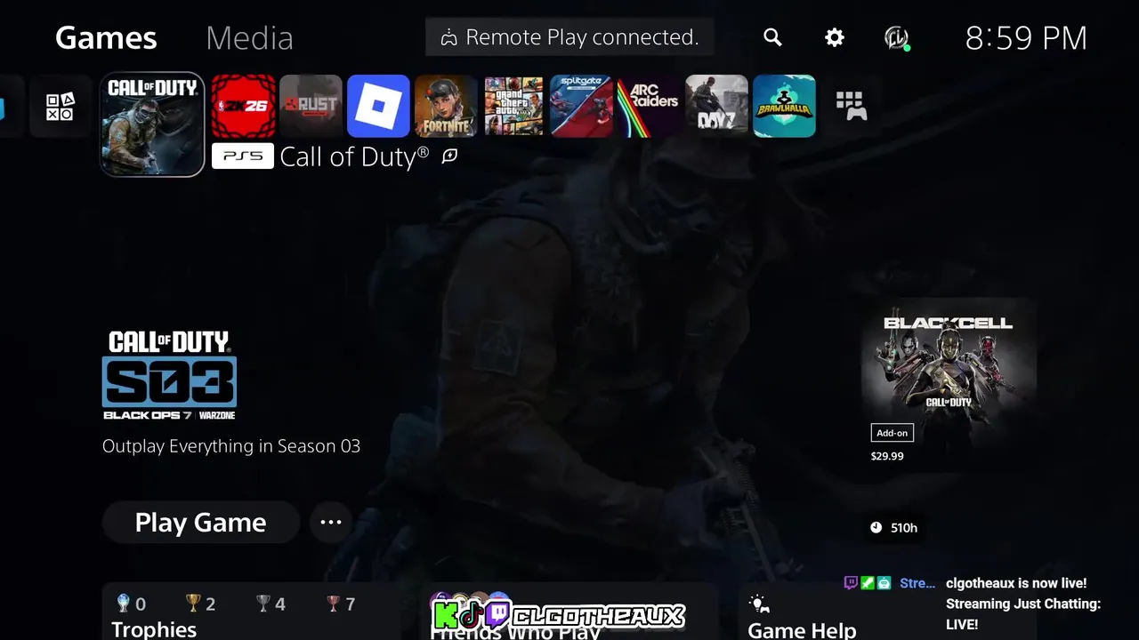
Task: Switch to the Media tab
Action: (249, 37)
